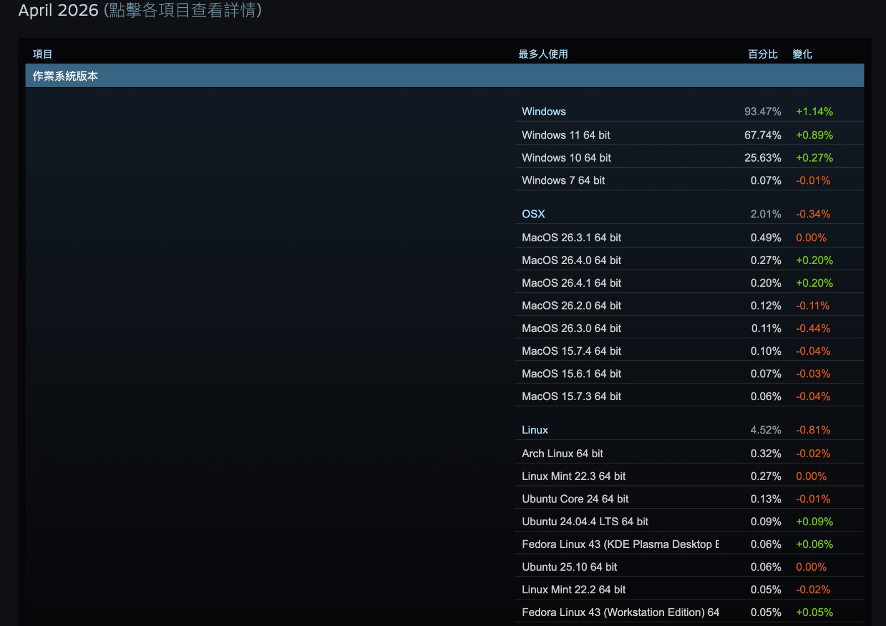Select the Ubuntu Core 24 64 bit row
The height and width of the screenshot is (626, 886).
coord(689,499)
